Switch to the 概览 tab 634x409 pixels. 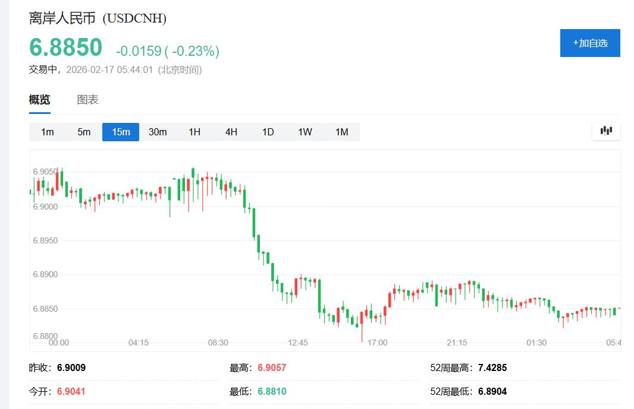click(x=39, y=100)
